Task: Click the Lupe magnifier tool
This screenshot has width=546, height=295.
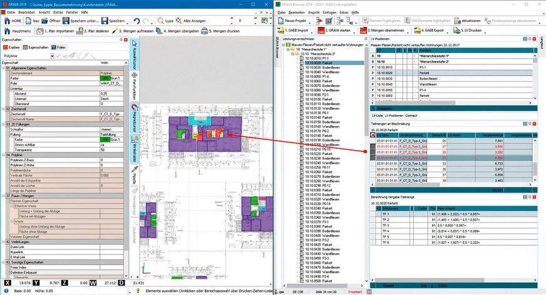Action: pyautogui.click(x=162, y=21)
